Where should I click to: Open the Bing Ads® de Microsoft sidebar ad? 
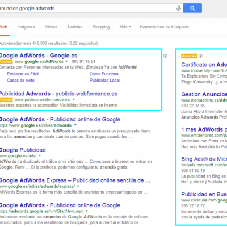coord(204,159)
